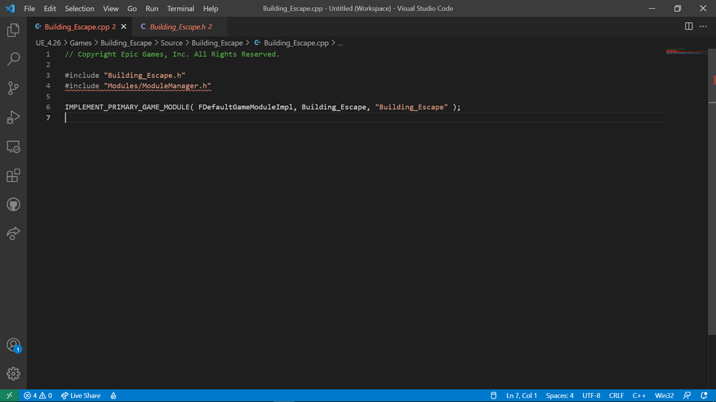716x402 pixels.
Task: Select C++ language mode in status bar
Action: pyautogui.click(x=639, y=396)
